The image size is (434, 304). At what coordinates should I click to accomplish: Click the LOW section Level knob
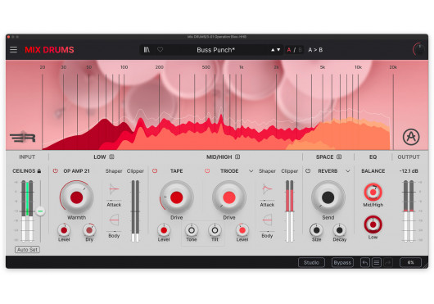pyautogui.click(x=64, y=230)
